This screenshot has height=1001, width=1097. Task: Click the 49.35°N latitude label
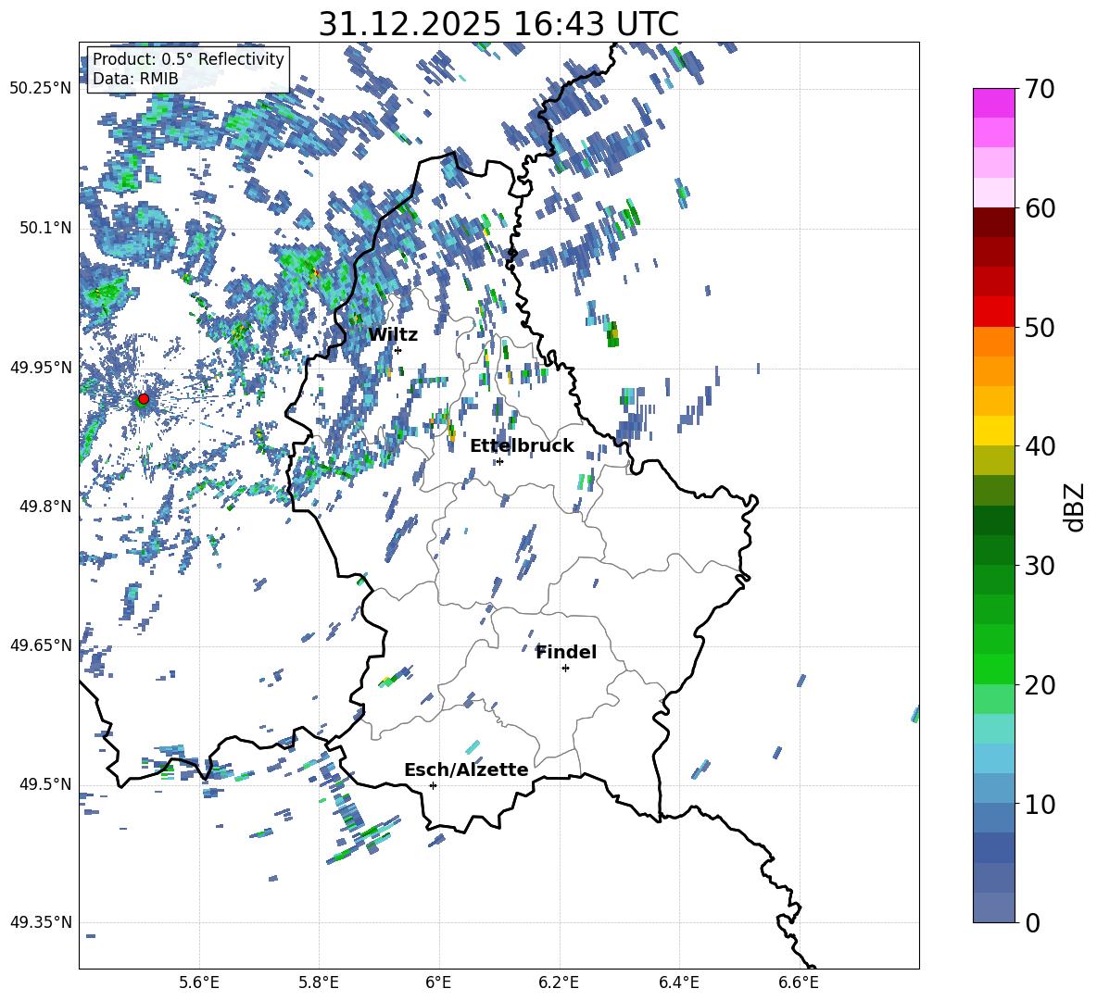click(x=41, y=922)
